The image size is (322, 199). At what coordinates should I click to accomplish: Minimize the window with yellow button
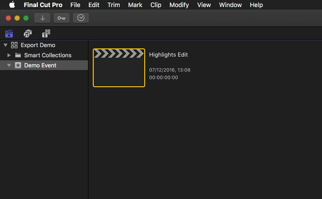[17, 18]
